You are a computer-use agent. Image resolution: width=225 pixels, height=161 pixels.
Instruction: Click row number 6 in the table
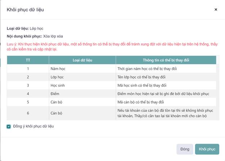pos(27,113)
